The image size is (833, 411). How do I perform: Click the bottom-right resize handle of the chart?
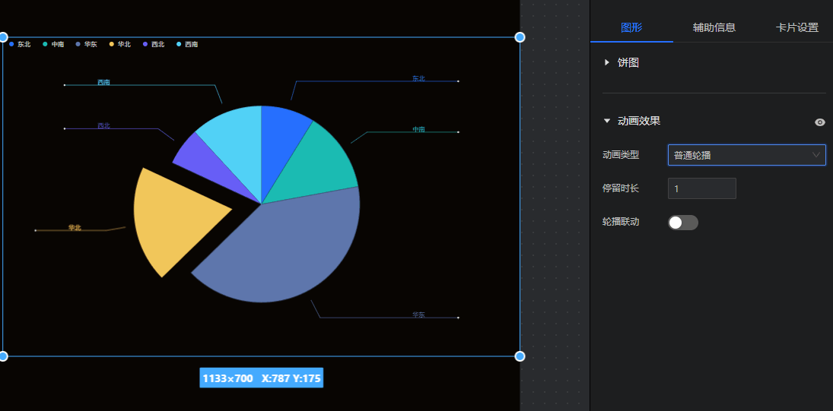click(520, 356)
